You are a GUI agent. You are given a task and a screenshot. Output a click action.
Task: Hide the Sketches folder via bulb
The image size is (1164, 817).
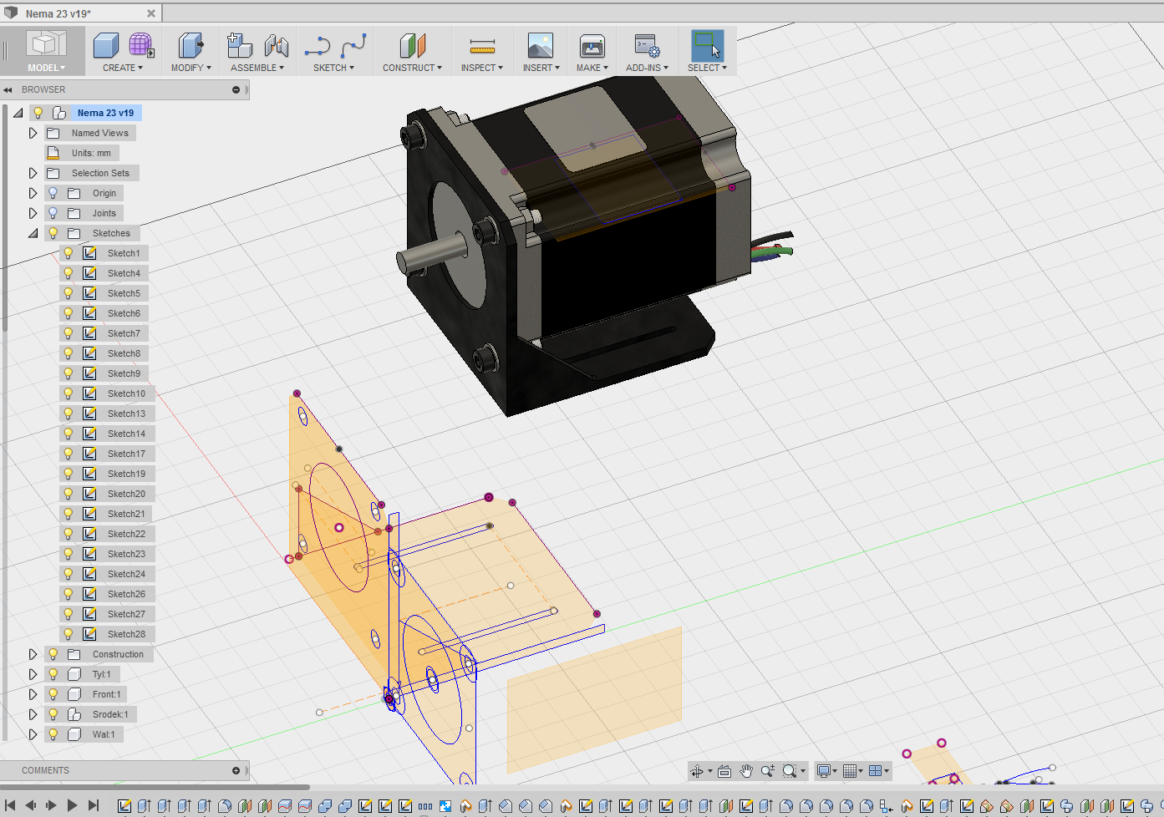tap(53, 233)
